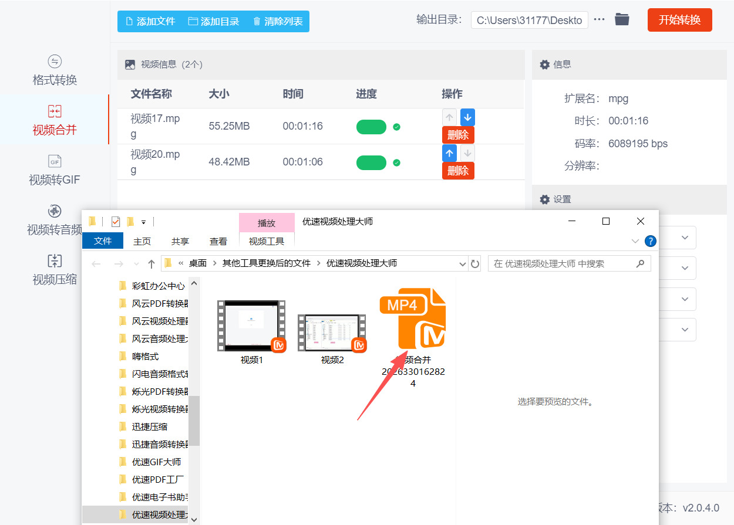Click the three-dots browse output path button
Viewport: 734px width, 525px height.
coord(599,19)
